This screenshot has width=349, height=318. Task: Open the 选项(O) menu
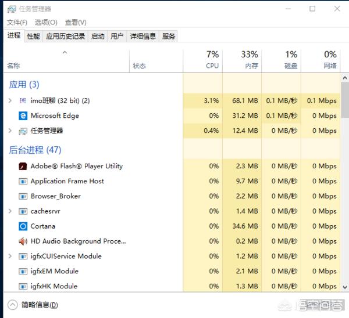46,23
